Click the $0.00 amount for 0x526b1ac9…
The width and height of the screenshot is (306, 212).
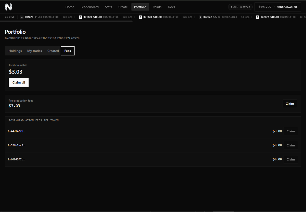click(x=277, y=145)
